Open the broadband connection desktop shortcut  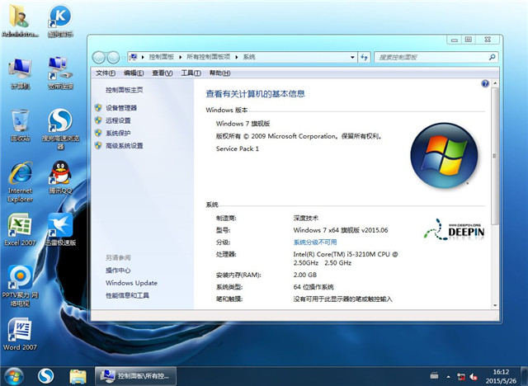pyautogui.click(x=60, y=73)
